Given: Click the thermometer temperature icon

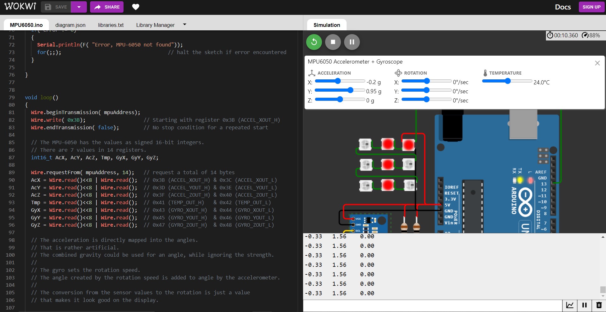Looking at the screenshot, I should (485, 73).
